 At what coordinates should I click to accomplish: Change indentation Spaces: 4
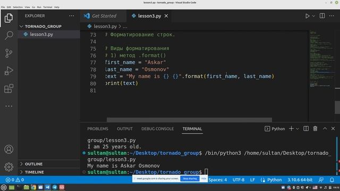217,180
